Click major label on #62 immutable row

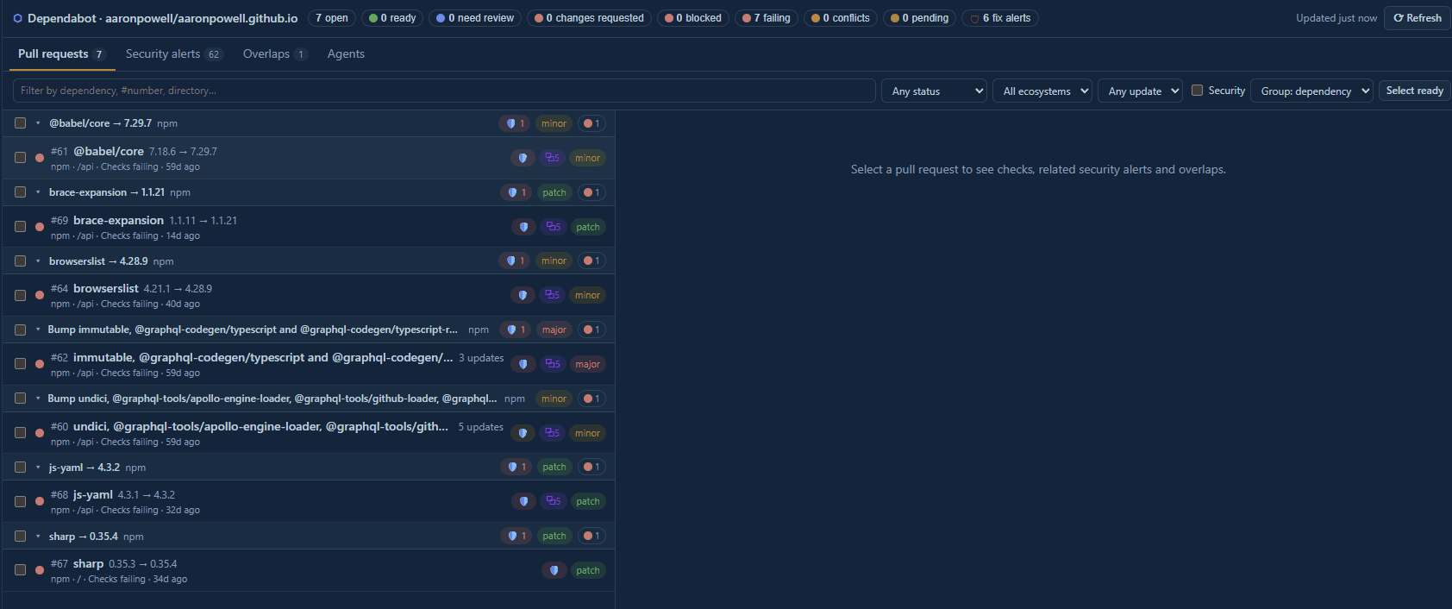click(x=588, y=364)
